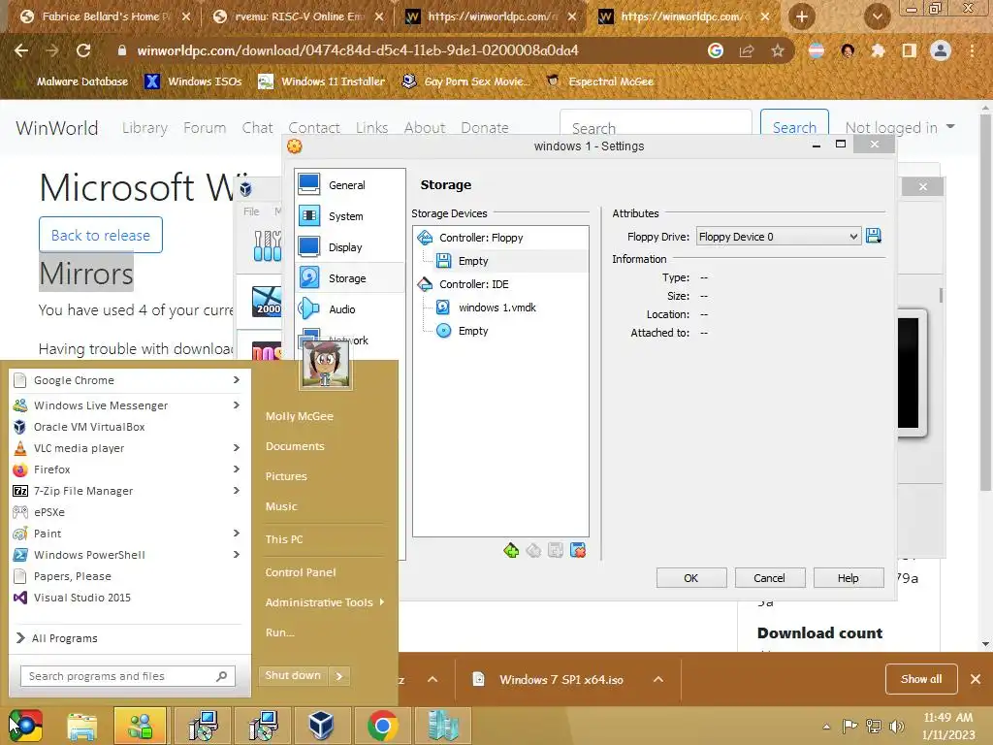993x745 pixels.
Task: Reload the current page in Chrome
Action: pyautogui.click(x=83, y=50)
